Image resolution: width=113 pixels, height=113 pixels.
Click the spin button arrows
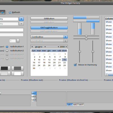point(18,41)
